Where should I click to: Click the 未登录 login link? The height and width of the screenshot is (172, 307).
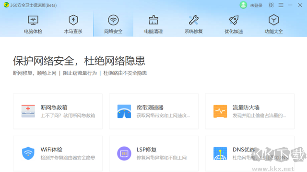click(x=256, y=5)
